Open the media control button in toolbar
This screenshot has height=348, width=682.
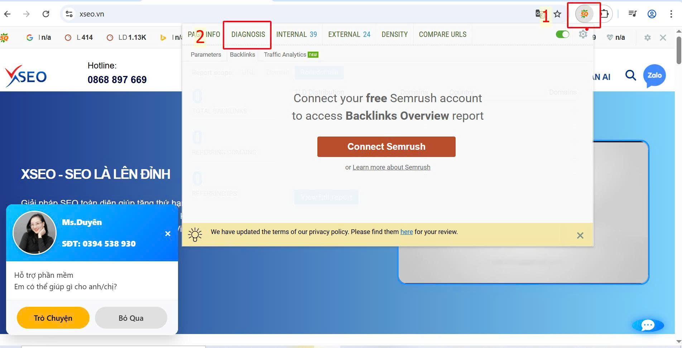tap(632, 14)
